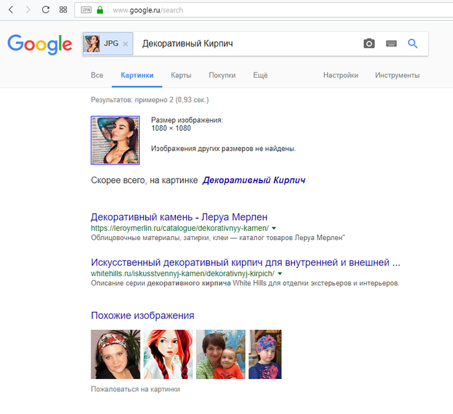Click Пожаловаться на картинки link
Image resolution: width=453 pixels, height=414 pixels.
[135, 389]
